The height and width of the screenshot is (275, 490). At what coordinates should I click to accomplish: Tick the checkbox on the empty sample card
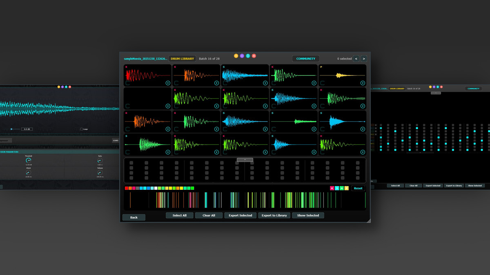click(x=128, y=106)
